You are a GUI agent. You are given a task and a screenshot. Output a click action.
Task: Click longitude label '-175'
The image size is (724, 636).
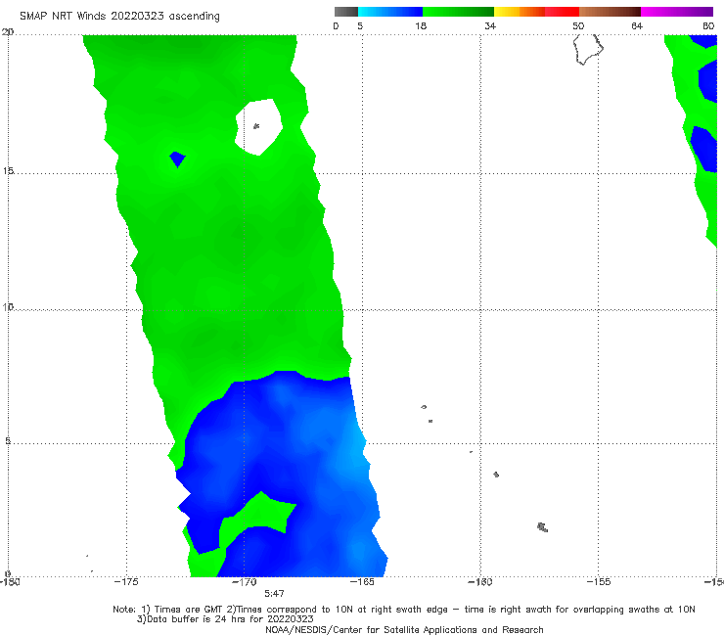click(126, 582)
